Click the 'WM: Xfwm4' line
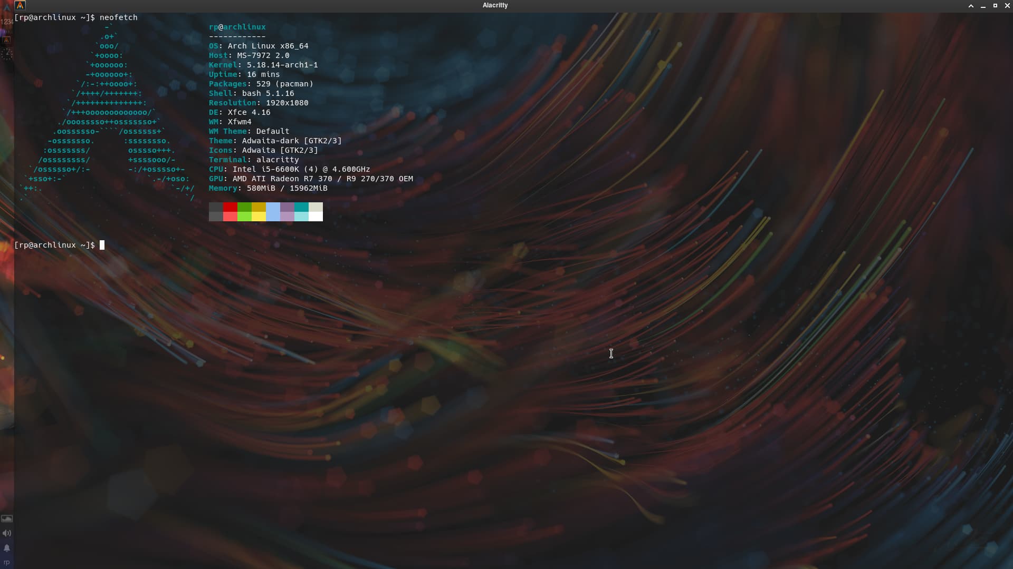The width and height of the screenshot is (1013, 569). 230,122
